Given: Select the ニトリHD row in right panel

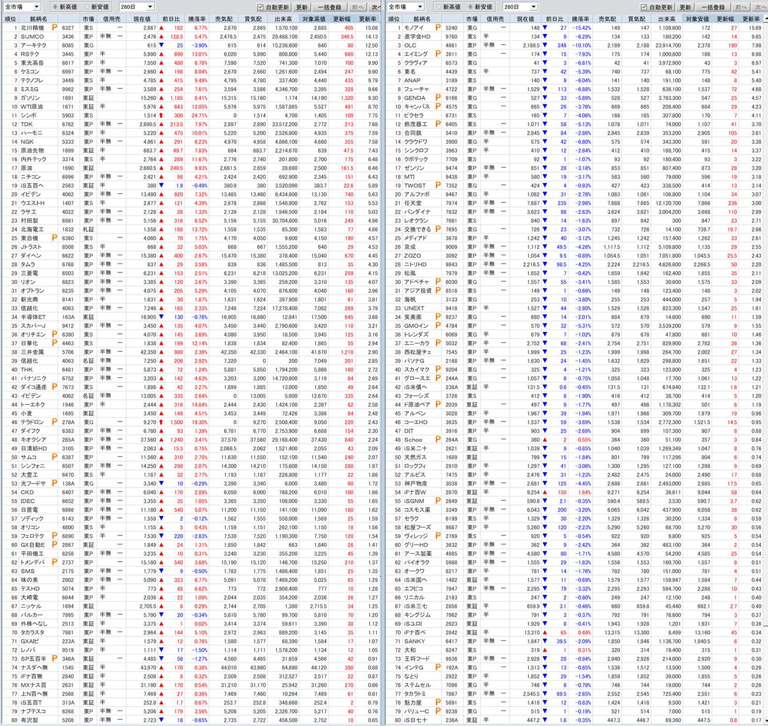Looking at the screenshot, I should click(x=574, y=264).
